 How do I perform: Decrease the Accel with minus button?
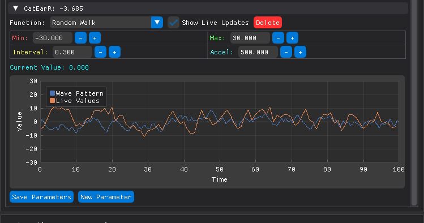286,52
